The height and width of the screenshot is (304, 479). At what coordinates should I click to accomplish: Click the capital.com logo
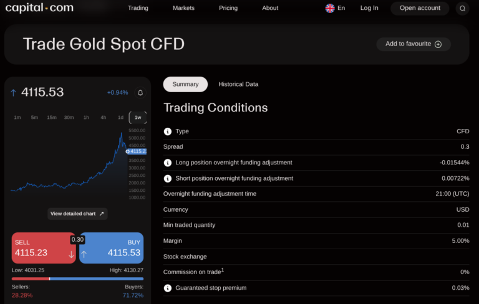click(x=39, y=7)
